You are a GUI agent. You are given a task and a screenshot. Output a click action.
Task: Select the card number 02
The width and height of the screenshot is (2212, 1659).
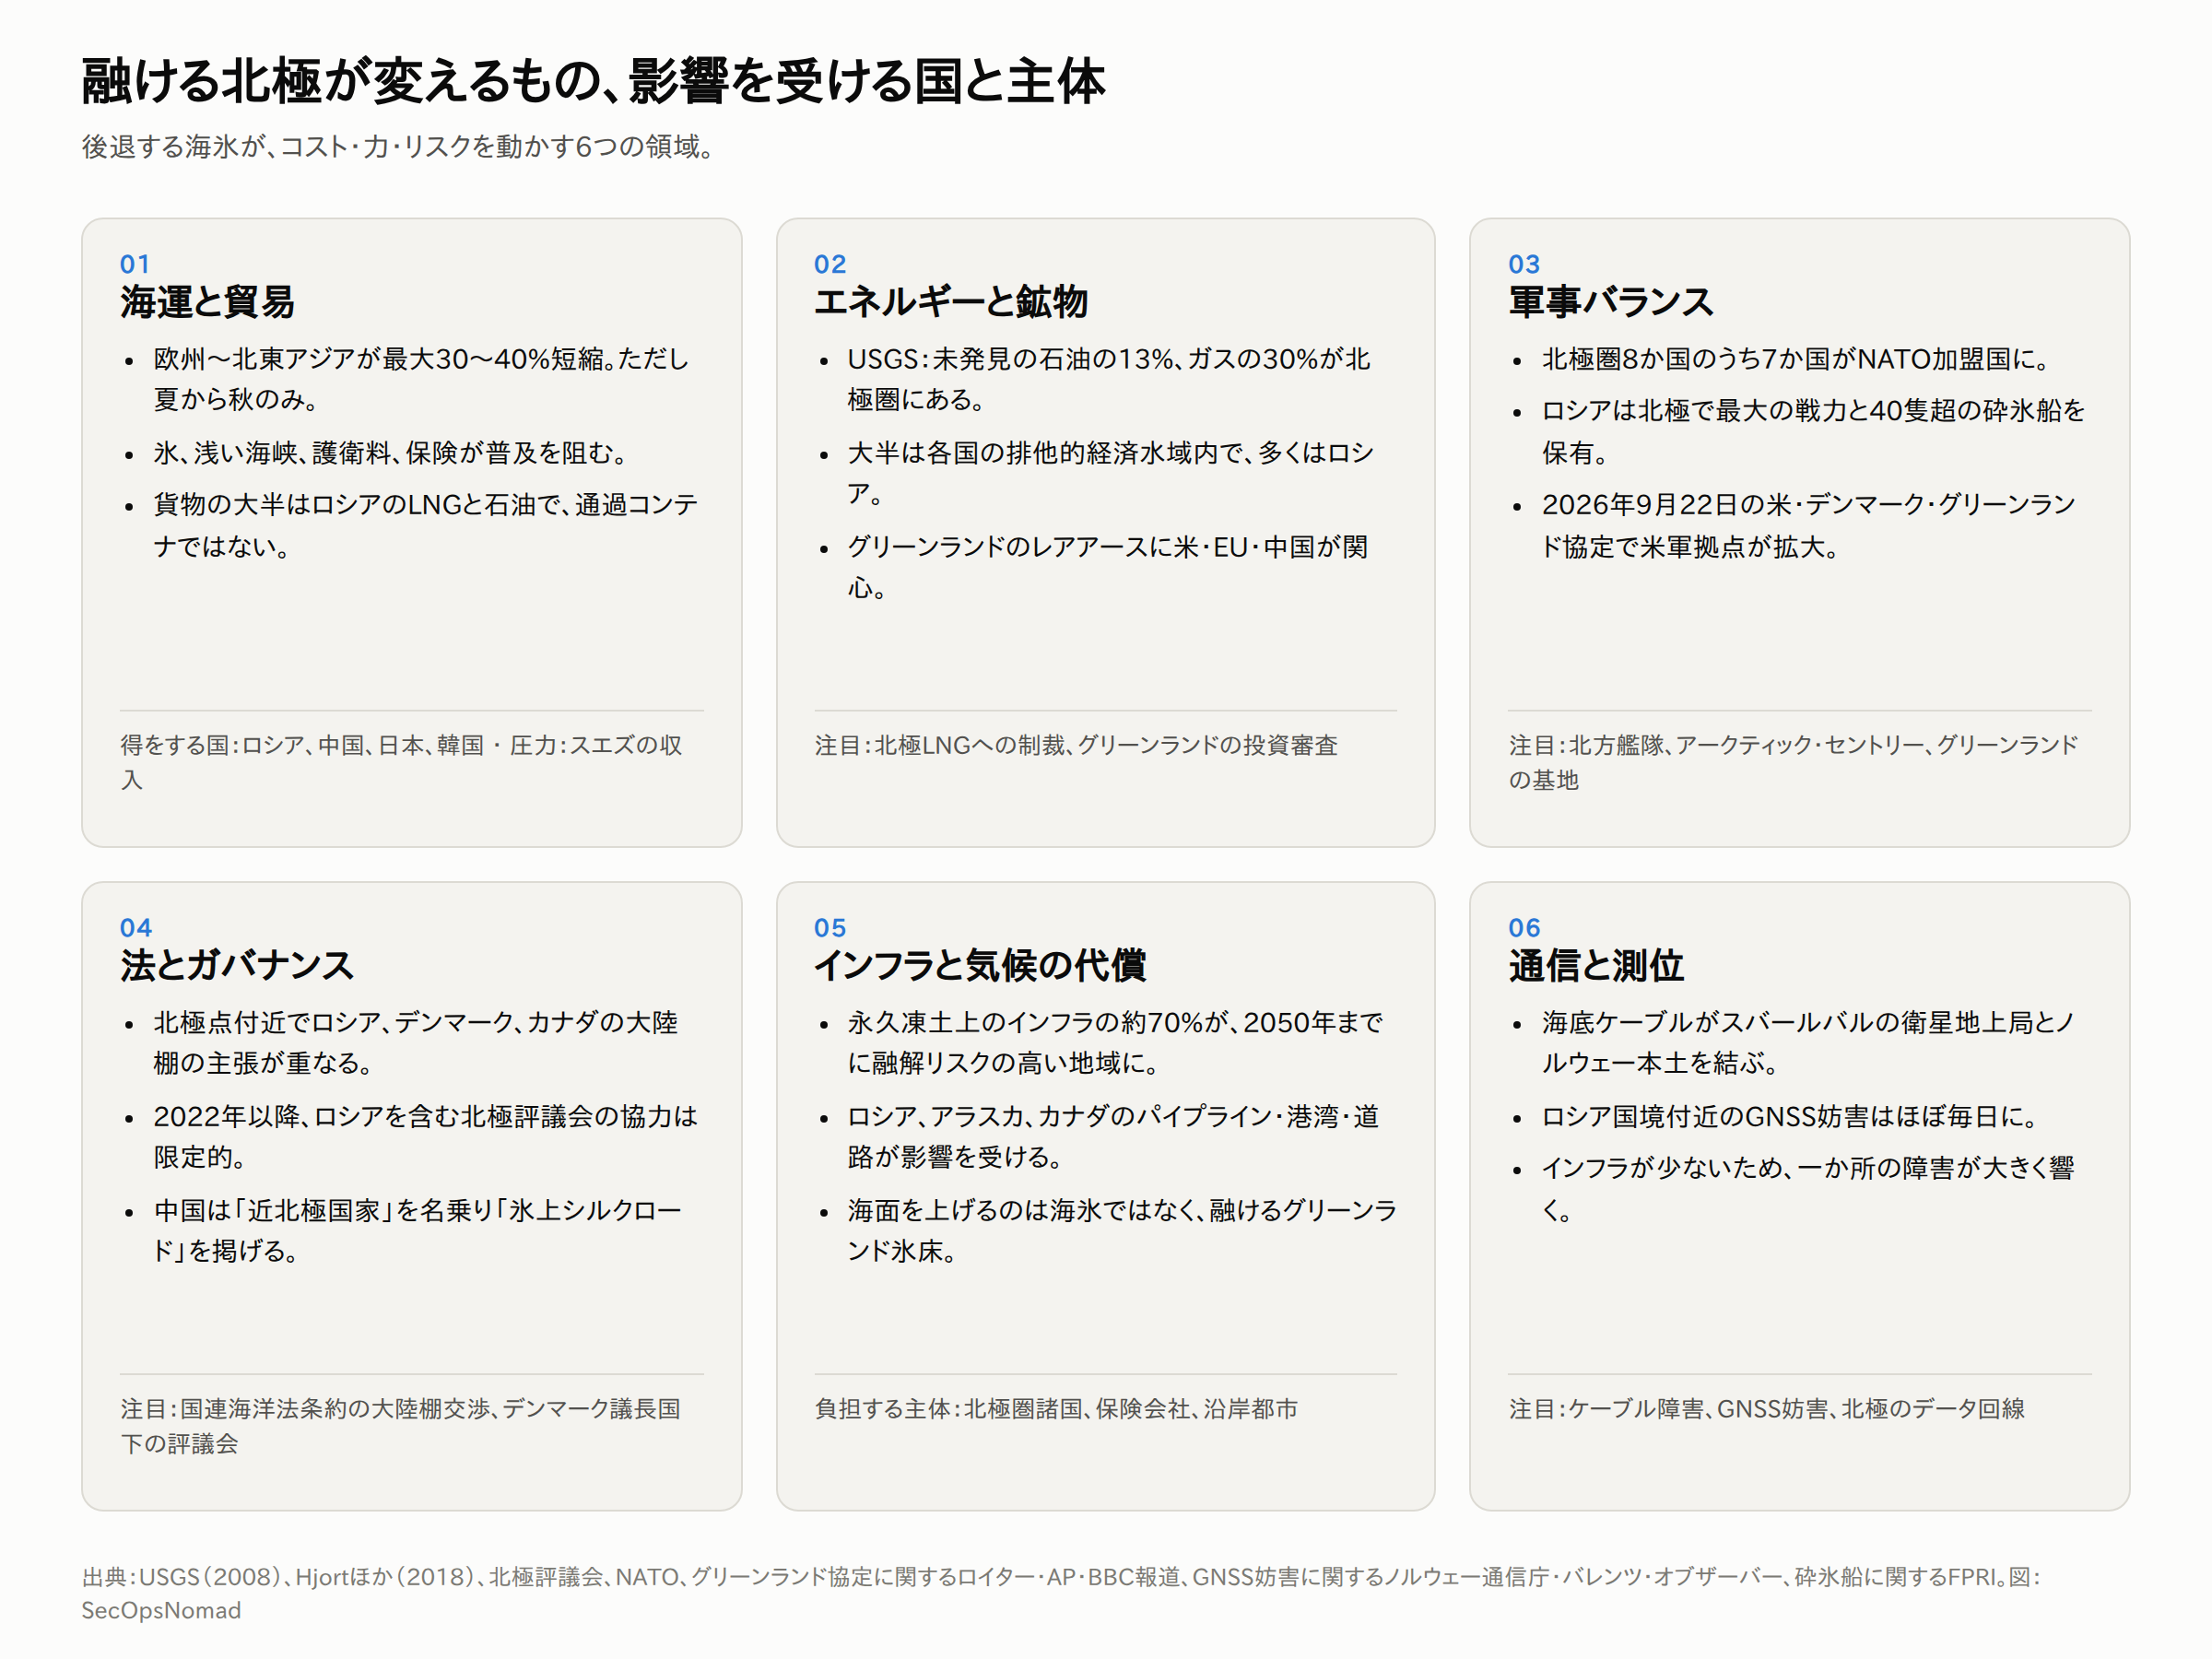coord(830,264)
